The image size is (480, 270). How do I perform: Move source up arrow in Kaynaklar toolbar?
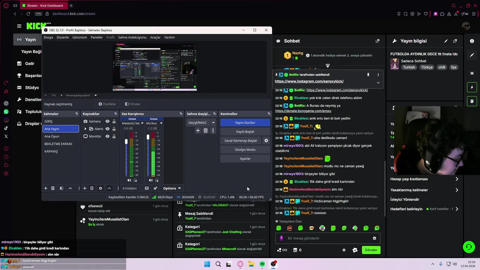pyautogui.click(x=109, y=188)
